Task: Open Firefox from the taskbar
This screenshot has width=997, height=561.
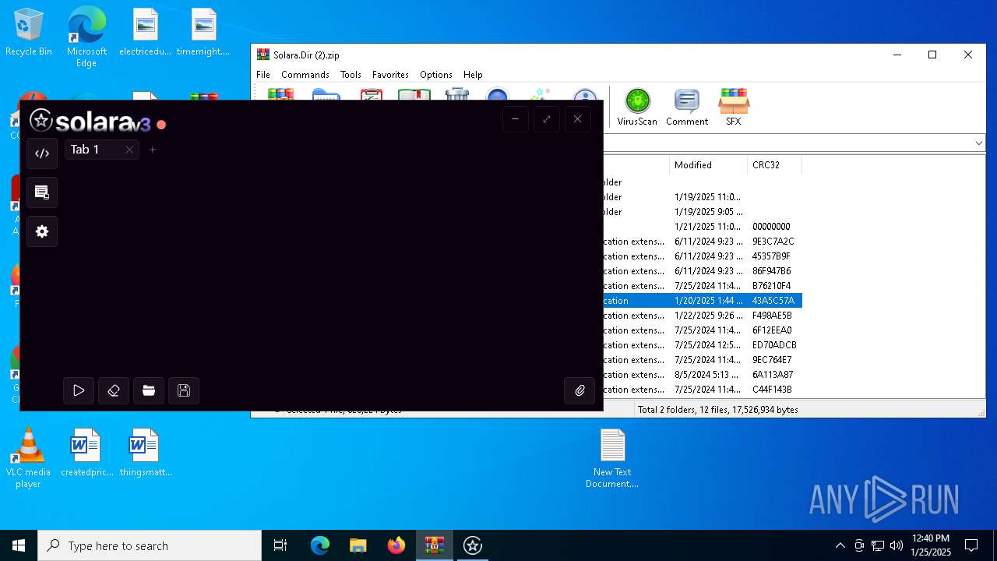Action: coord(396,545)
